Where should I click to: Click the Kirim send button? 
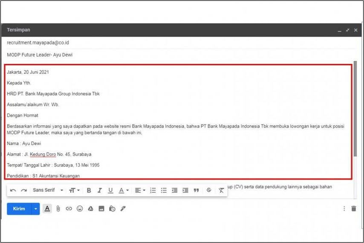(x=19, y=208)
